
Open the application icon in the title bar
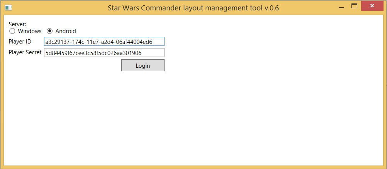(x=8, y=8)
